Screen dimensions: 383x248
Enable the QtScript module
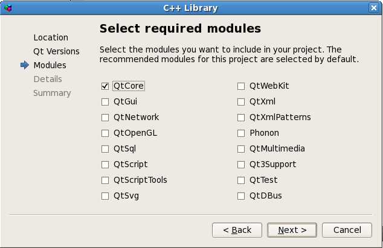(105, 165)
